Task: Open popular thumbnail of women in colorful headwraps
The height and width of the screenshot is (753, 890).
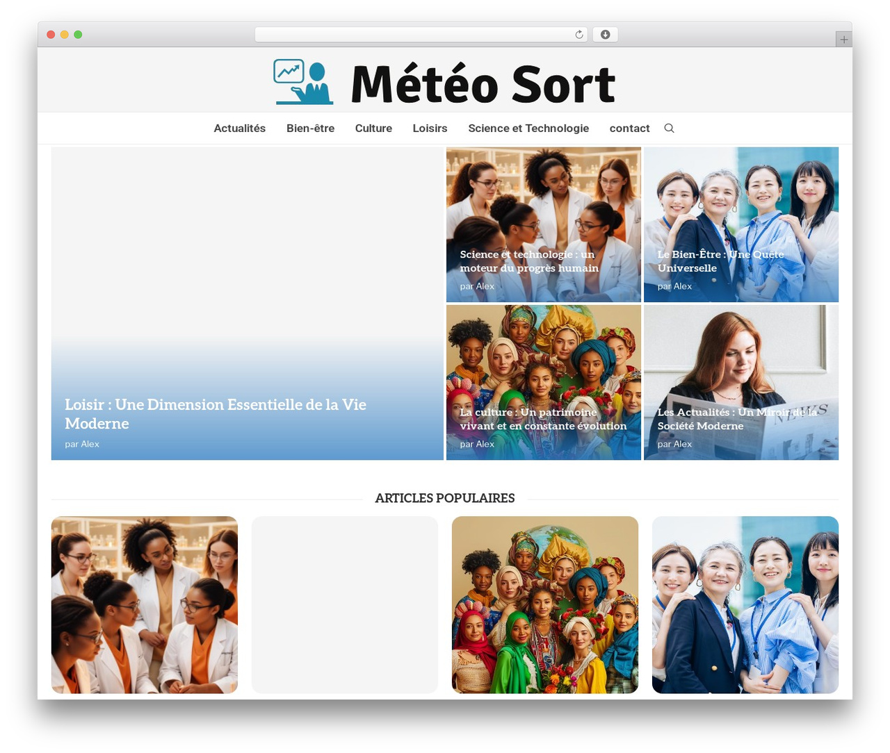Action: 545,604
